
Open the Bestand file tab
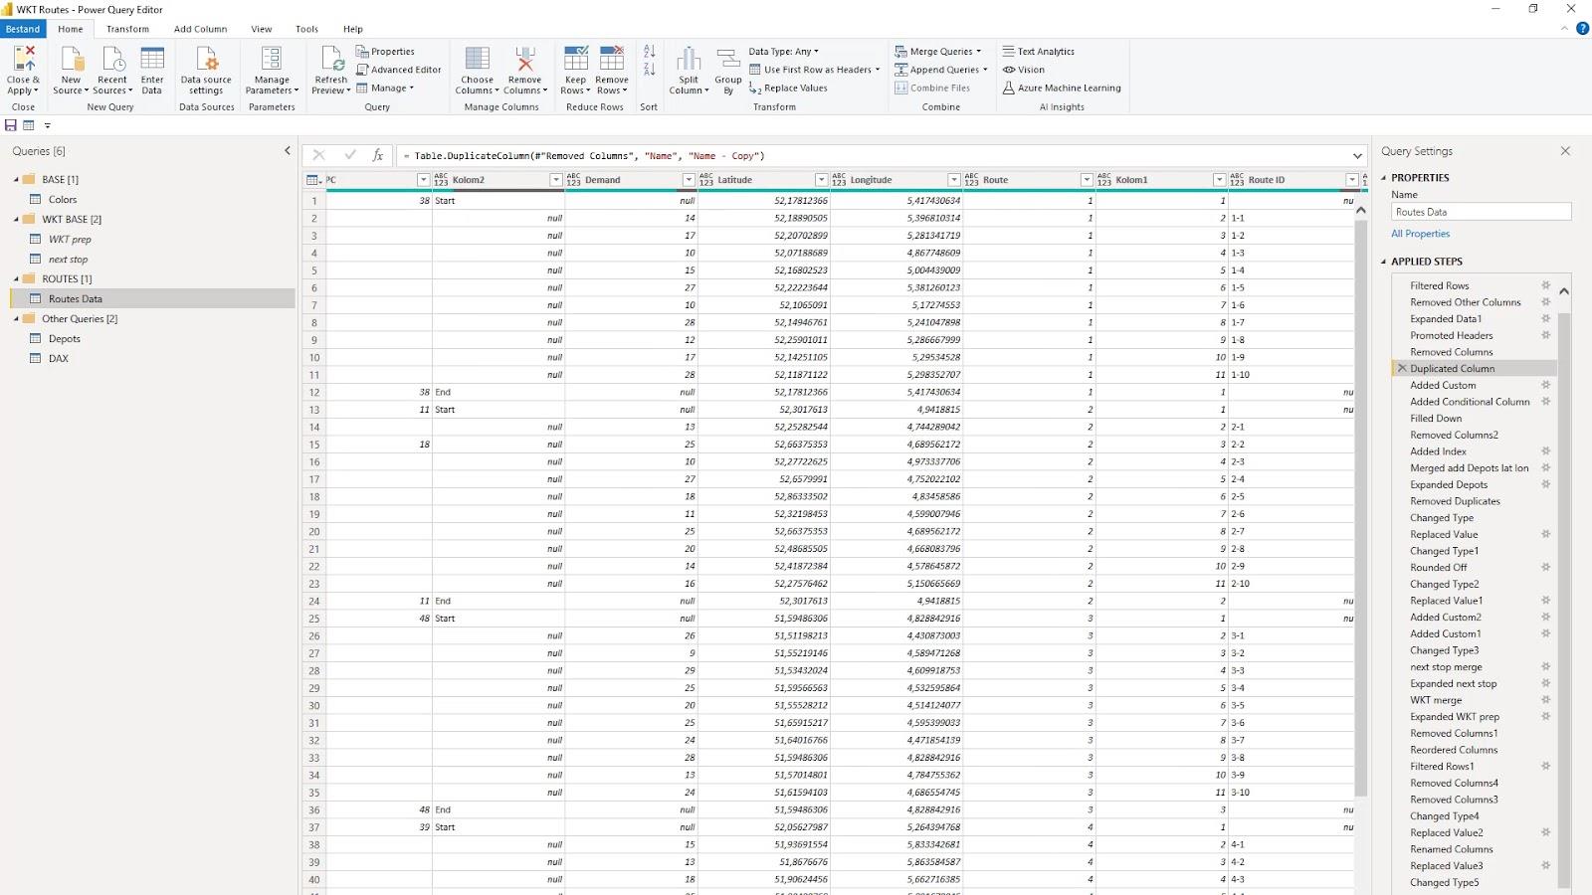[x=23, y=29]
